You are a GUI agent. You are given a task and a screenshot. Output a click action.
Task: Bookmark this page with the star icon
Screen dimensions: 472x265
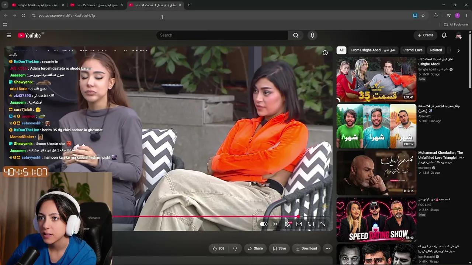(x=423, y=15)
